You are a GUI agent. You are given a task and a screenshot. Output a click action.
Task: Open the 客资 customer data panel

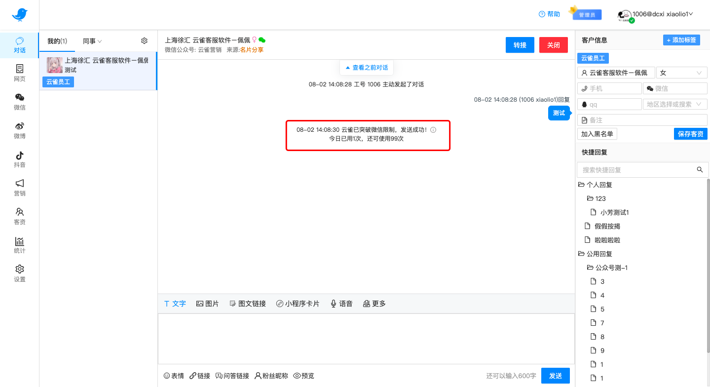click(19, 216)
